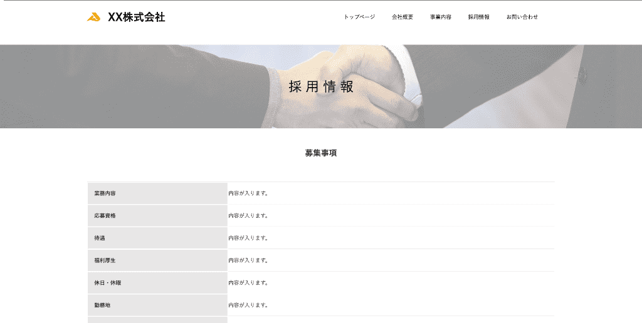
Task: Go to the 会社概要 page
Action: 403,17
